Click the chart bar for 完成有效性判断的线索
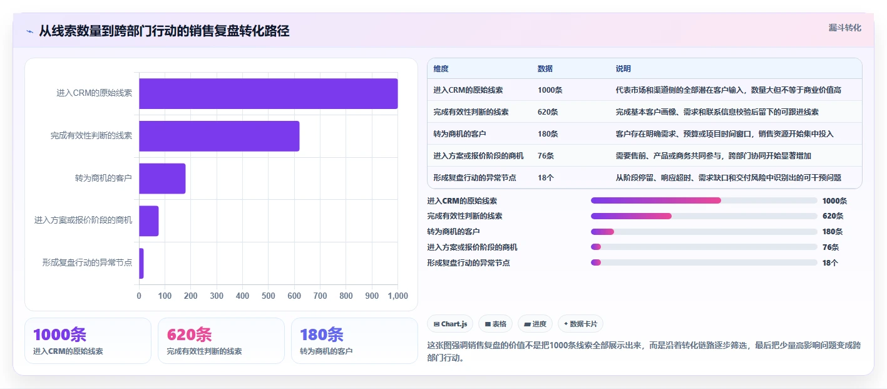The image size is (887, 389). [219, 136]
